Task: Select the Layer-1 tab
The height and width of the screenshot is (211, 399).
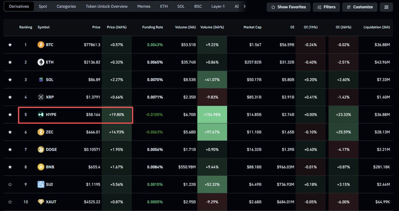Action: [x=218, y=6]
